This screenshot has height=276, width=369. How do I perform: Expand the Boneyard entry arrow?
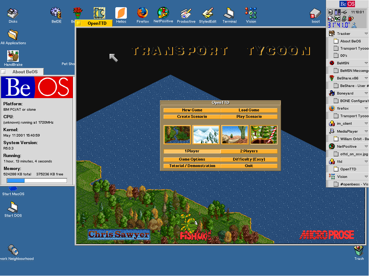(366, 93)
